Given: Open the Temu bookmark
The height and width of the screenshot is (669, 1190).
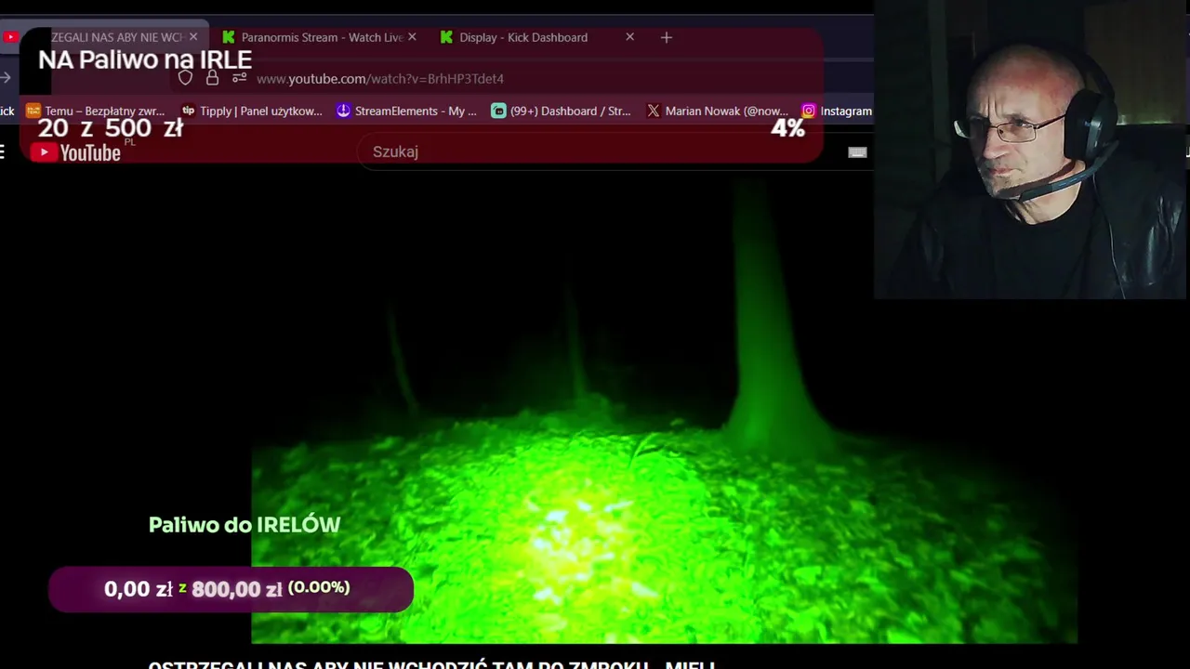Looking at the screenshot, I should point(96,111).
